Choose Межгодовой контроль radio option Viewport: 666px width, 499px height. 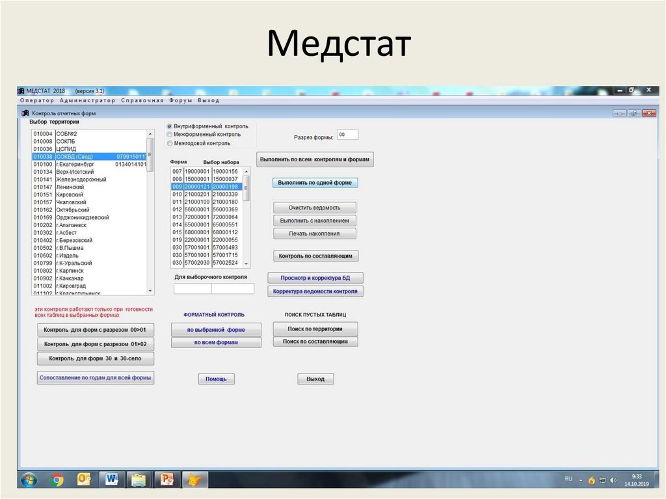[x=170, y=143]
